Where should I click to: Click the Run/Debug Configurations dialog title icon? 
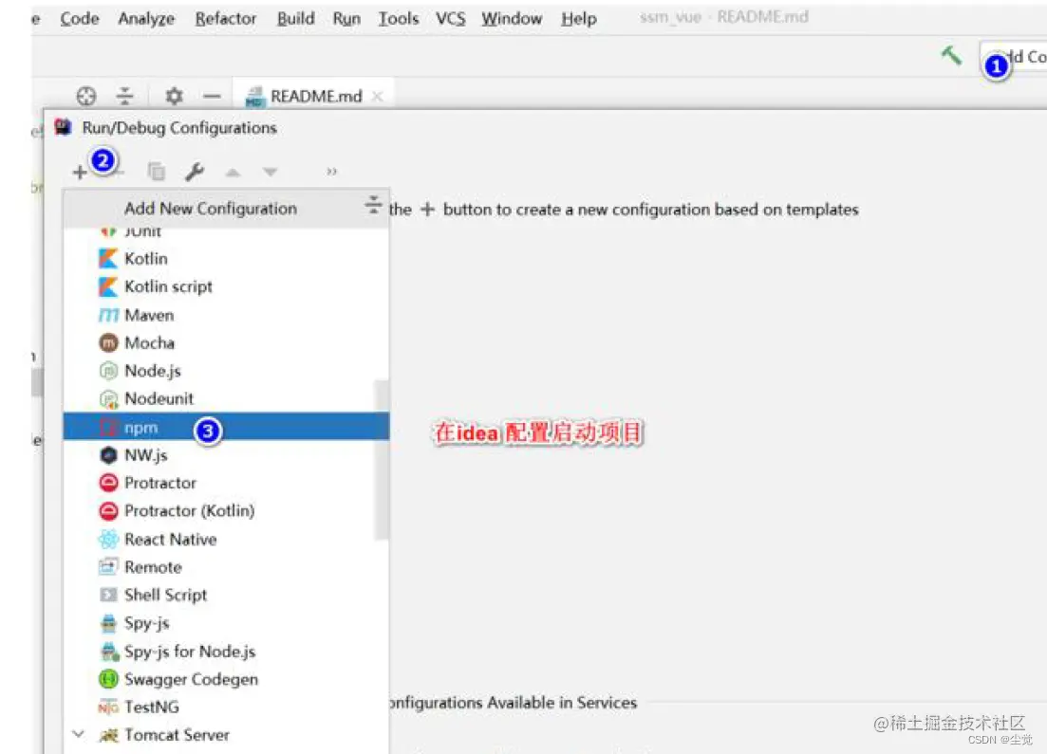[64, 127]
